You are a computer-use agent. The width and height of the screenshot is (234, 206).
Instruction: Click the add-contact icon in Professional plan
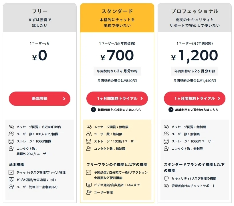pos(166,148)
